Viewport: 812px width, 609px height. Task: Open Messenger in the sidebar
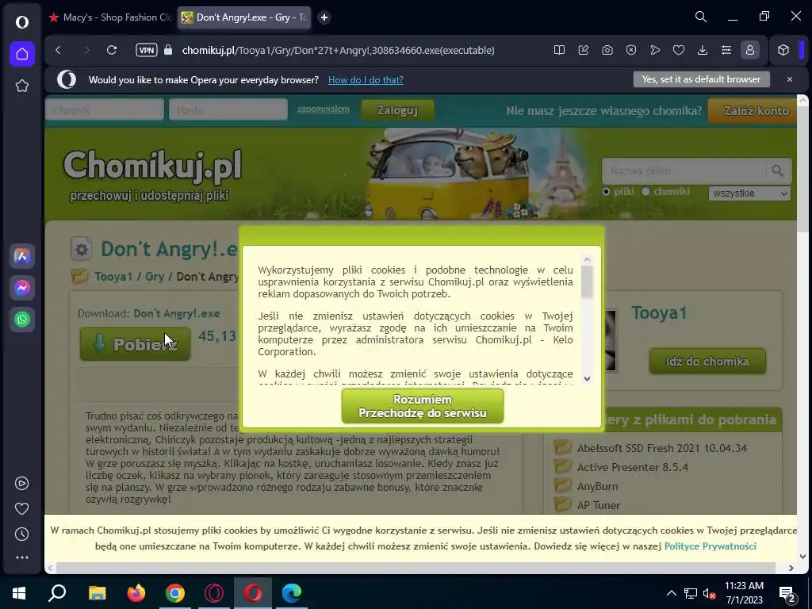[x=21, y=287]
